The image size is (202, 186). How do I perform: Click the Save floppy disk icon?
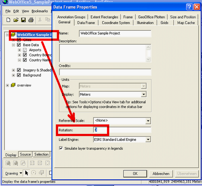click(x=23, y=20)
